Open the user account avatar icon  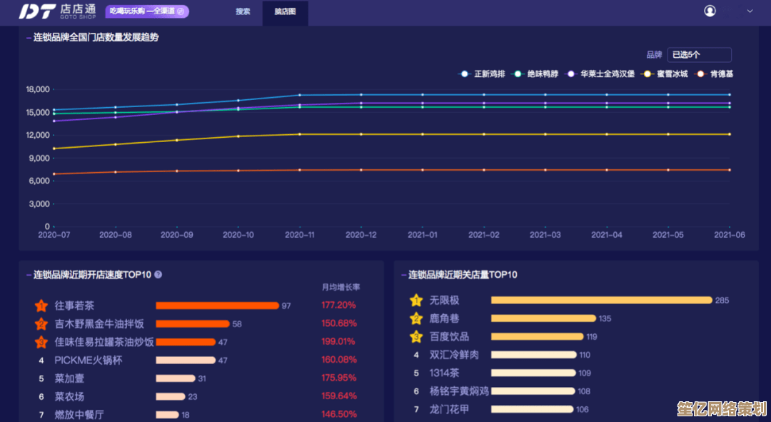[710, 11]
